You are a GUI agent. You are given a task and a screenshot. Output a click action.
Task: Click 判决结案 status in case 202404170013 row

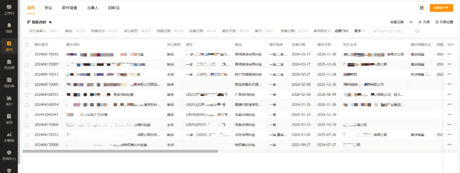421,75
